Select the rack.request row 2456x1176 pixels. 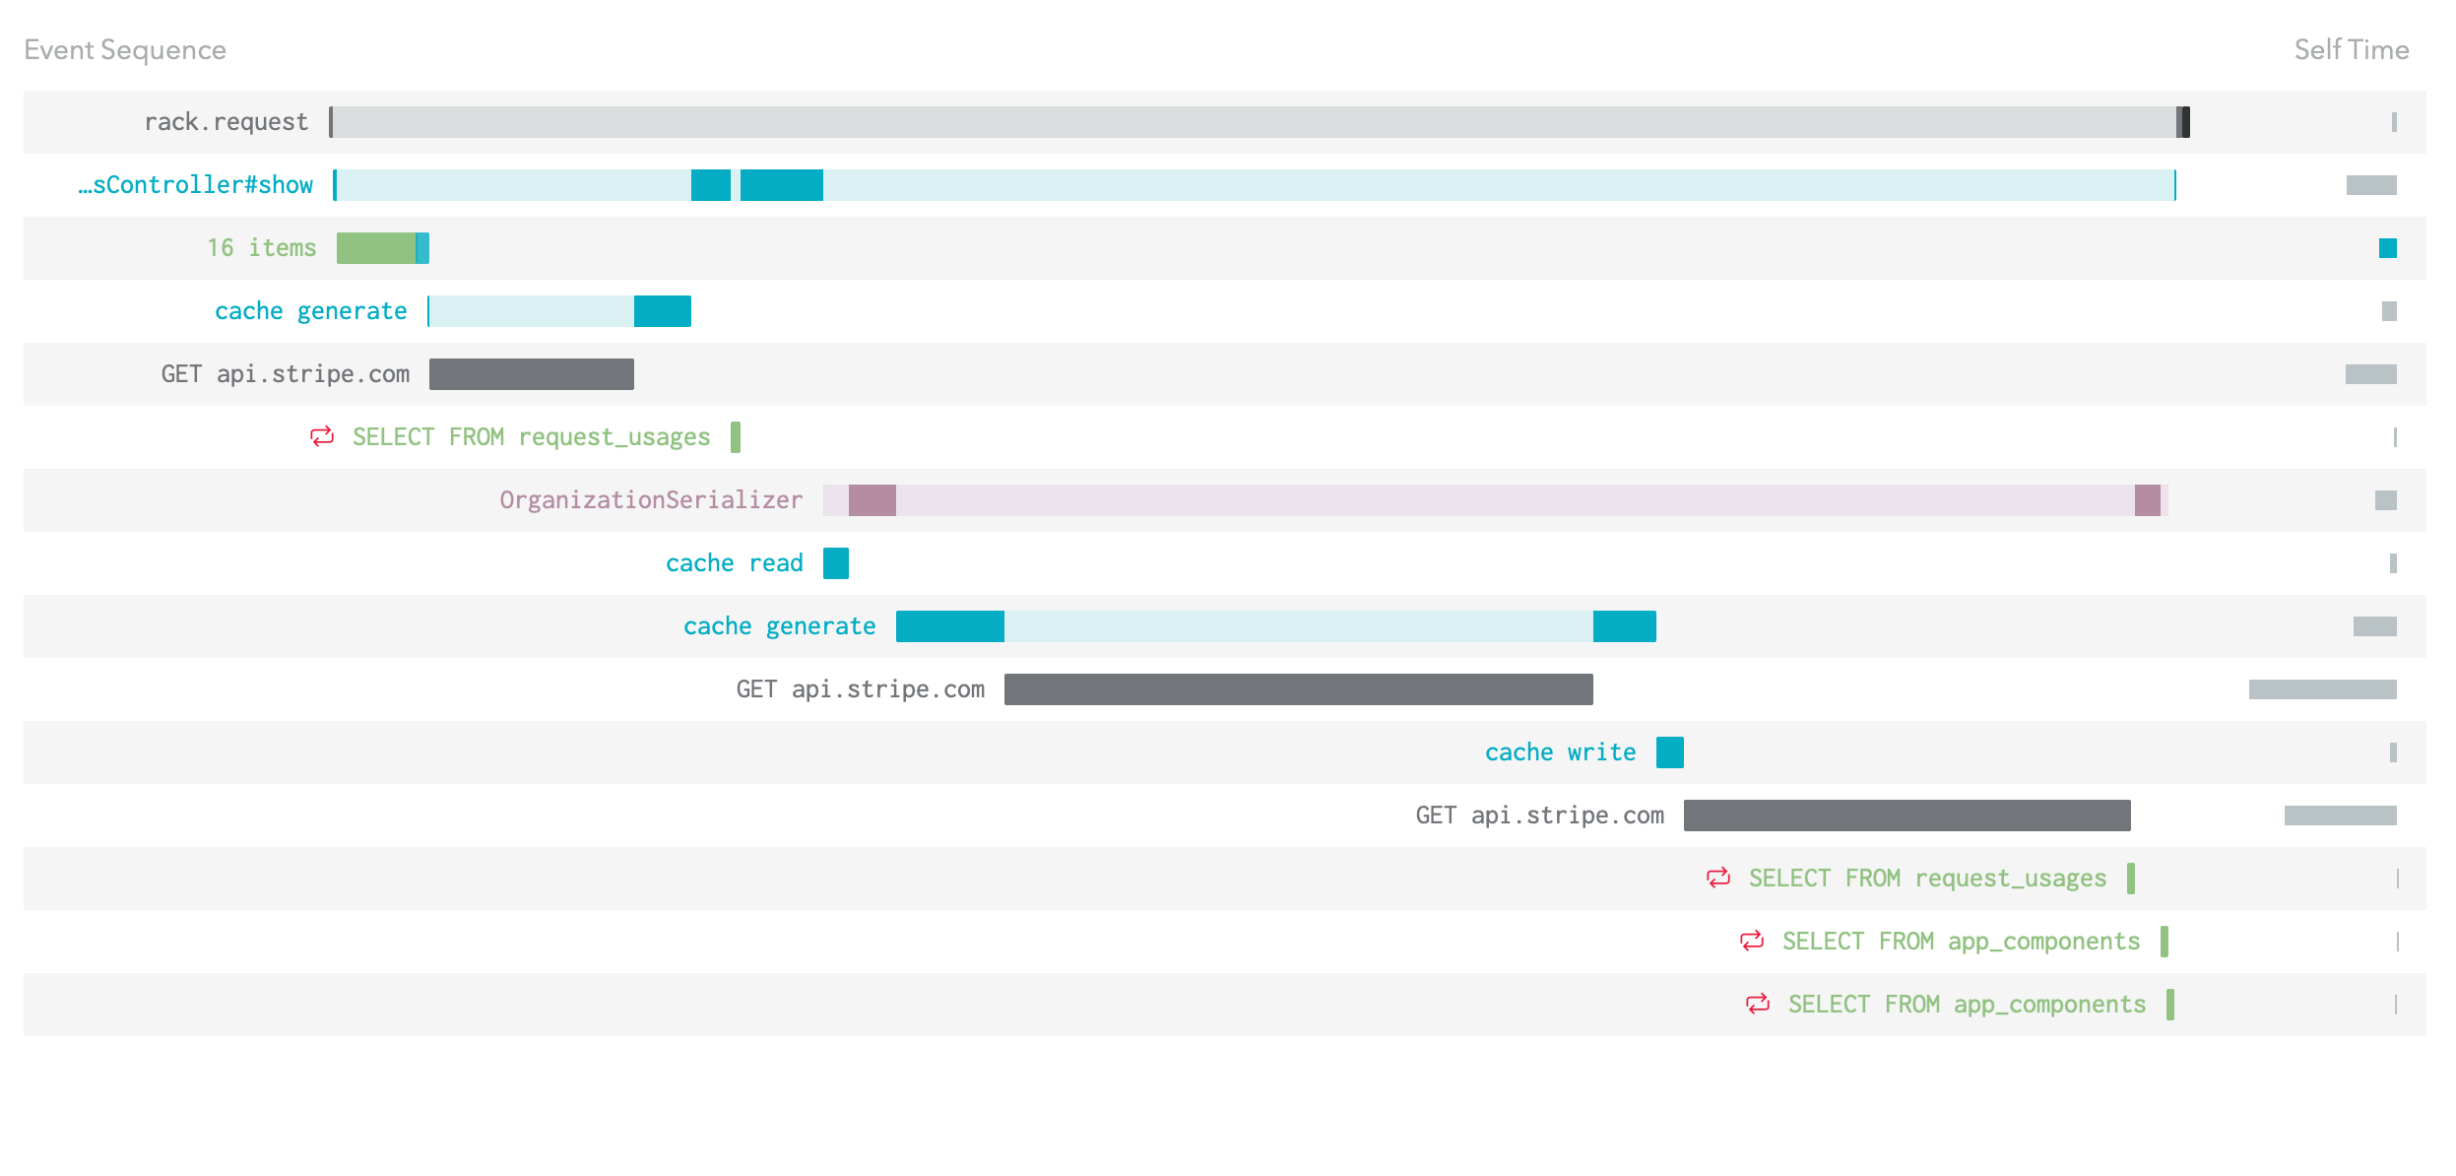[227, 121]
